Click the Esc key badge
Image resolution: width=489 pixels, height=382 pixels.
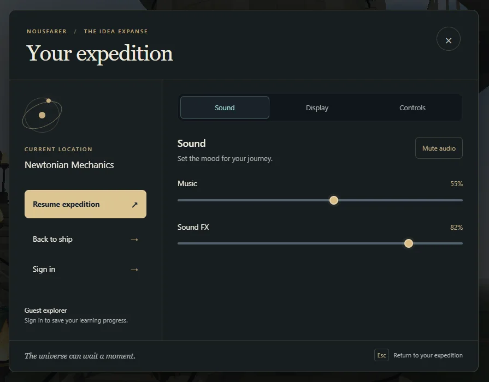coord(381,355)
